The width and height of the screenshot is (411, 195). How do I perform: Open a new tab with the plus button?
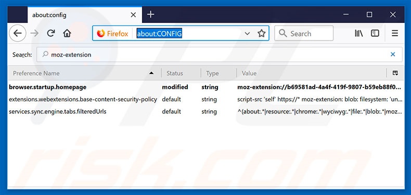[x=150, y=15]
